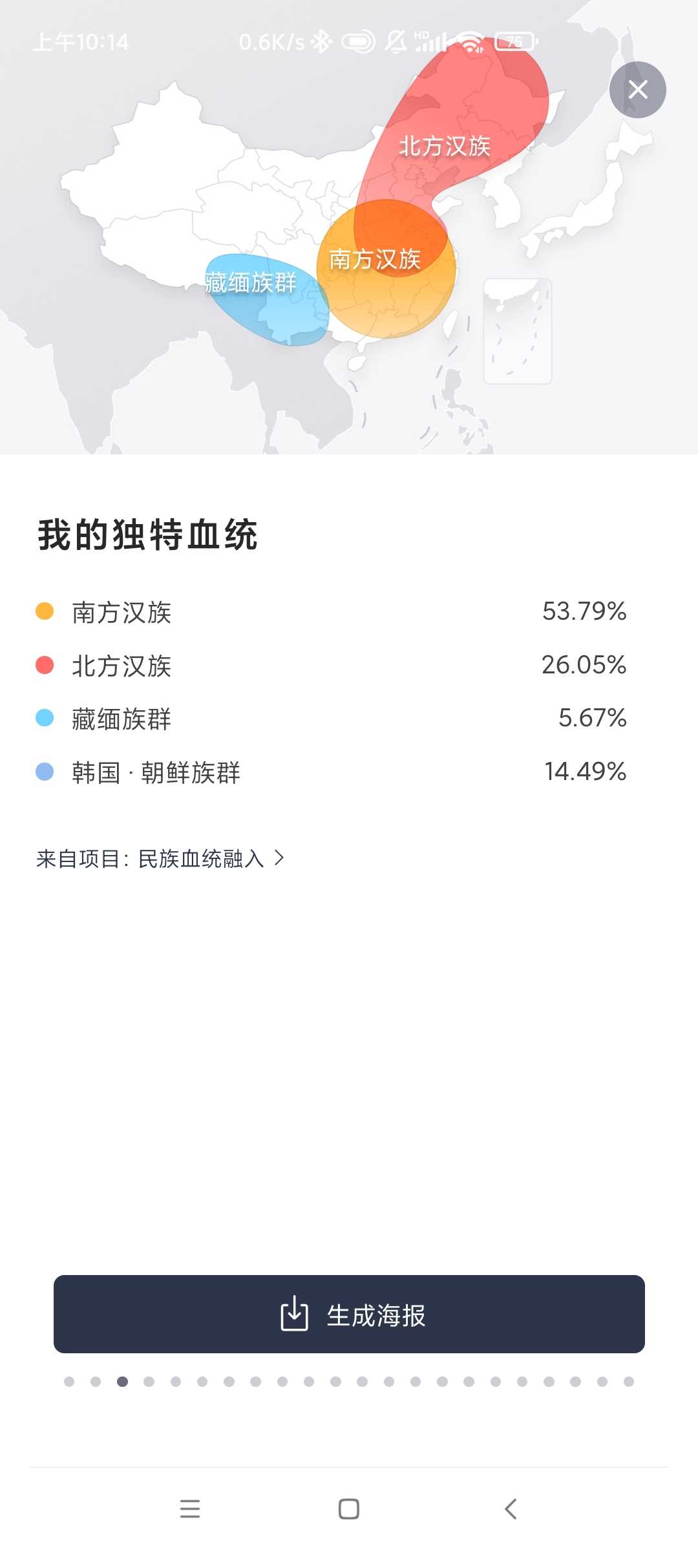Select the light blue 藏缅族群 legend dot
698x1551 pixels.
point(45,718)
